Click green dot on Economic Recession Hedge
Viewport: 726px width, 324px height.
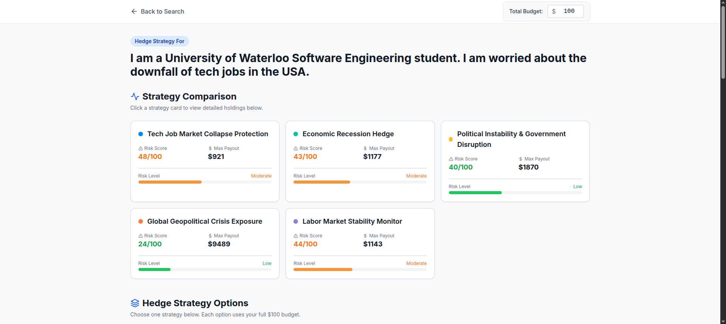(x=296, y=134)
